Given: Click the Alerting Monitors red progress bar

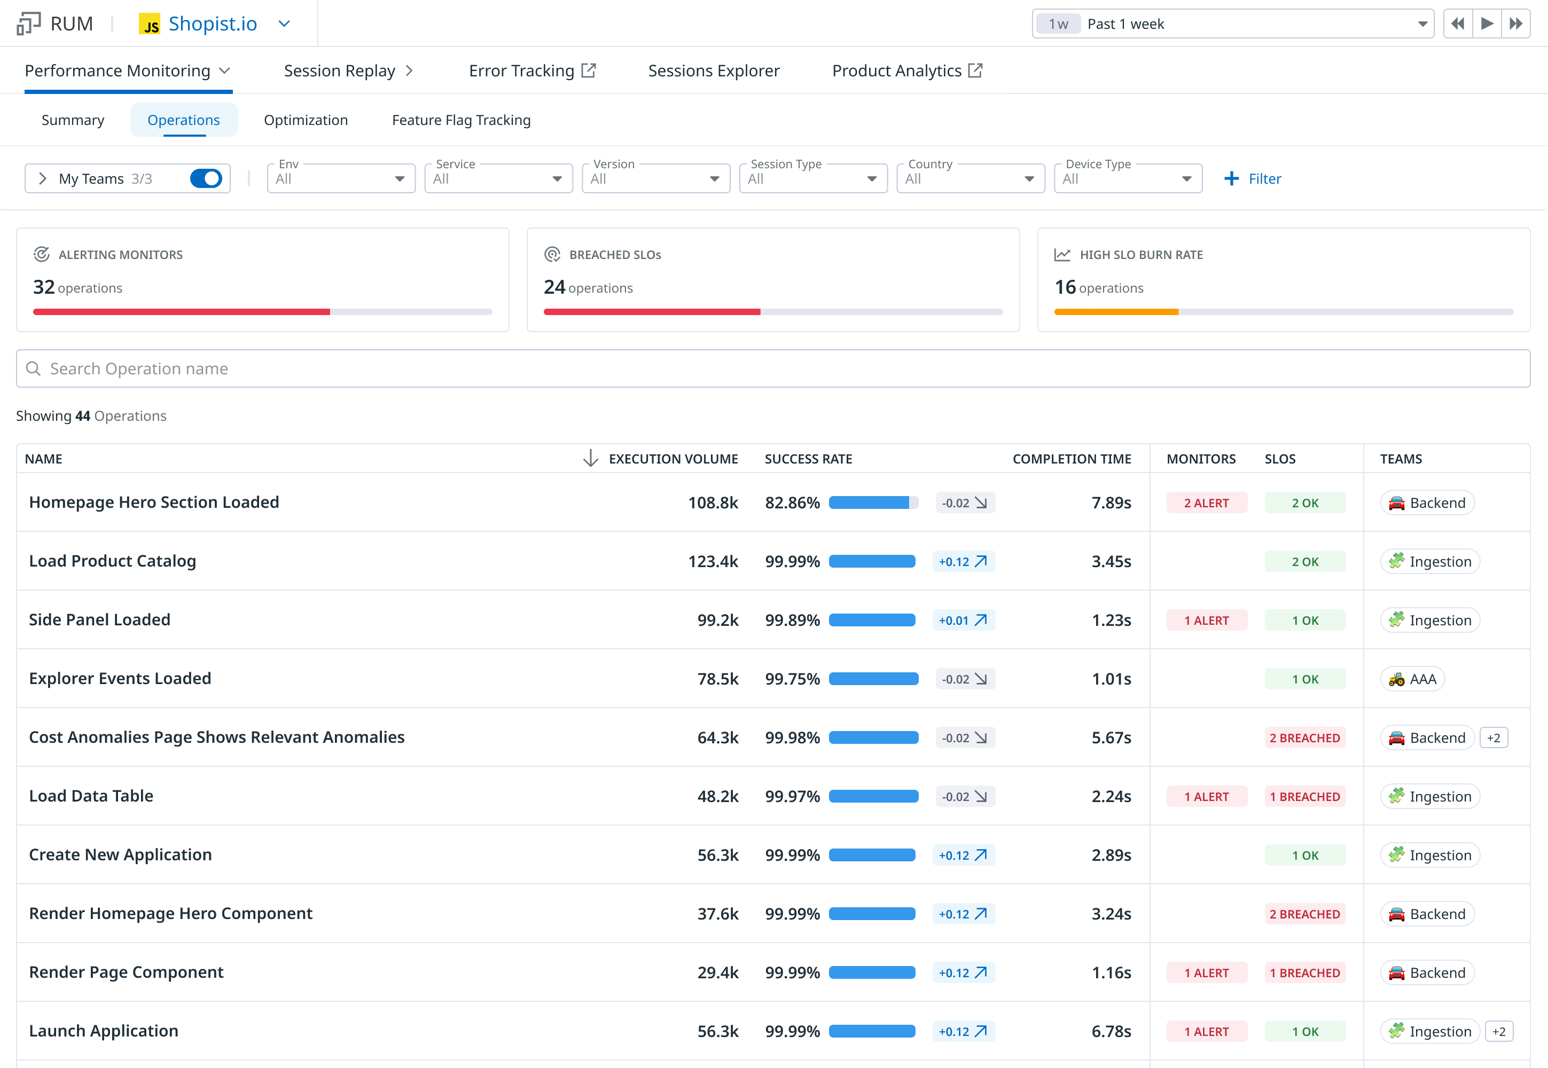Looking at the screenshot, I should (182, 312).
